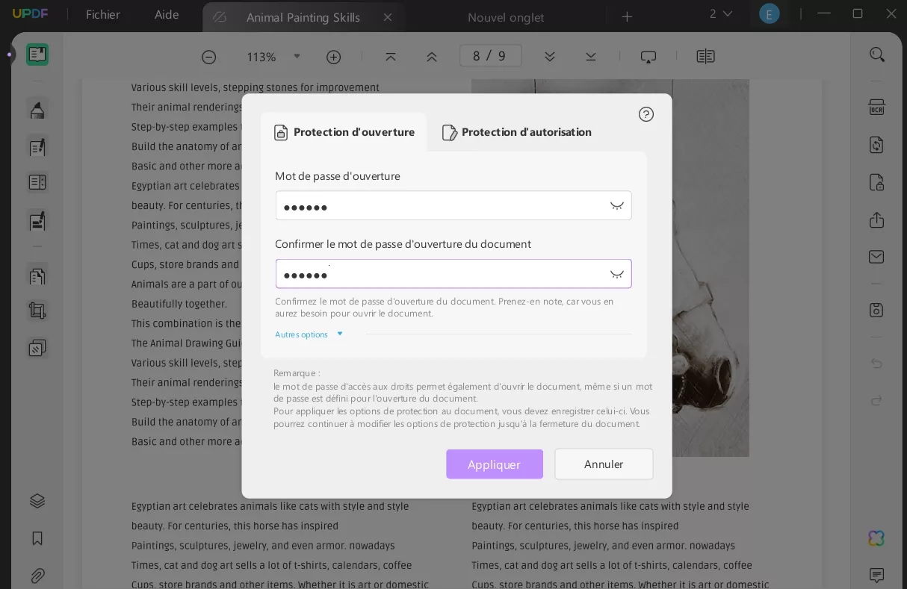The height and width of the screenshot is (589, 907).
Task: Select the Edit PDF tool
Action: click(37, 147)
